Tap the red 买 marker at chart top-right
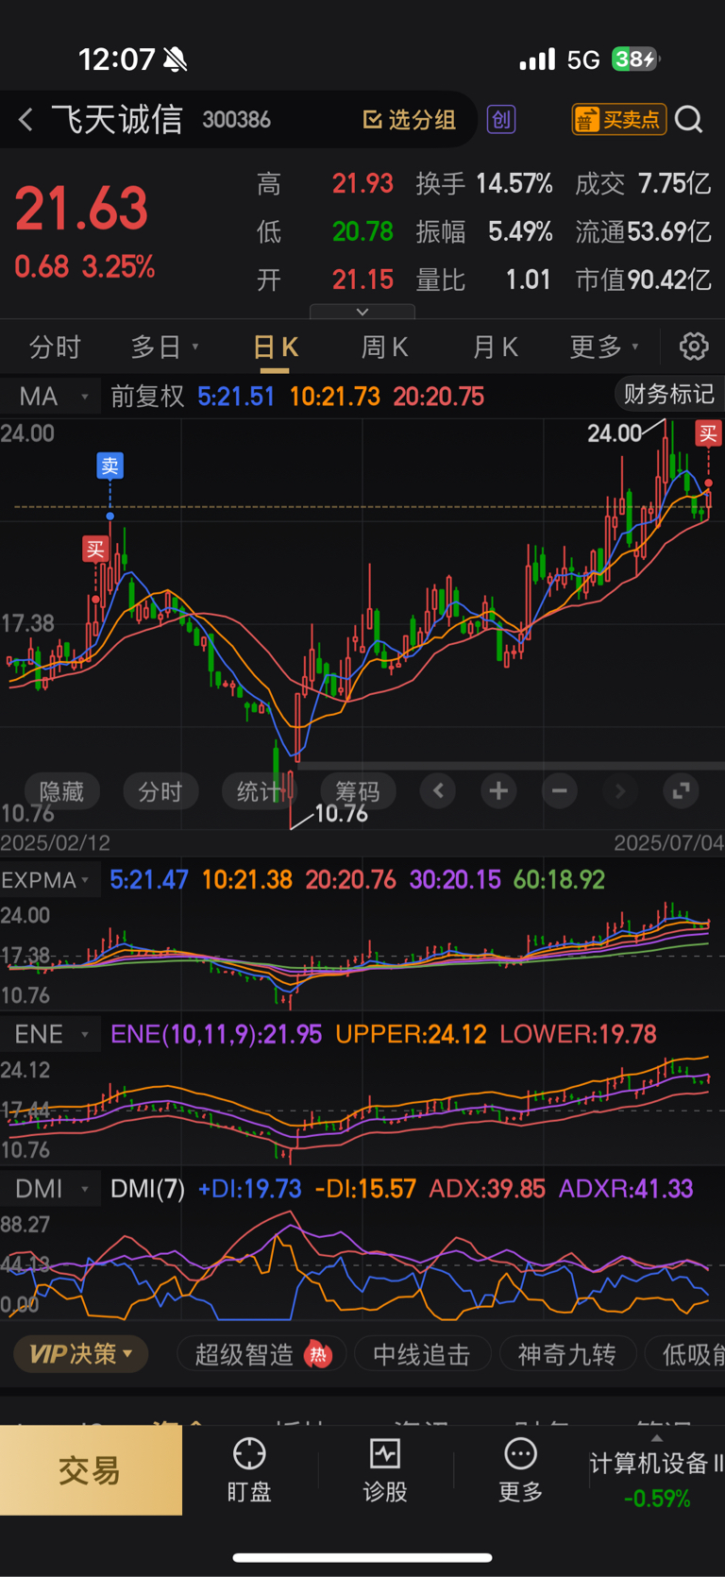 (x=708, y=433)
